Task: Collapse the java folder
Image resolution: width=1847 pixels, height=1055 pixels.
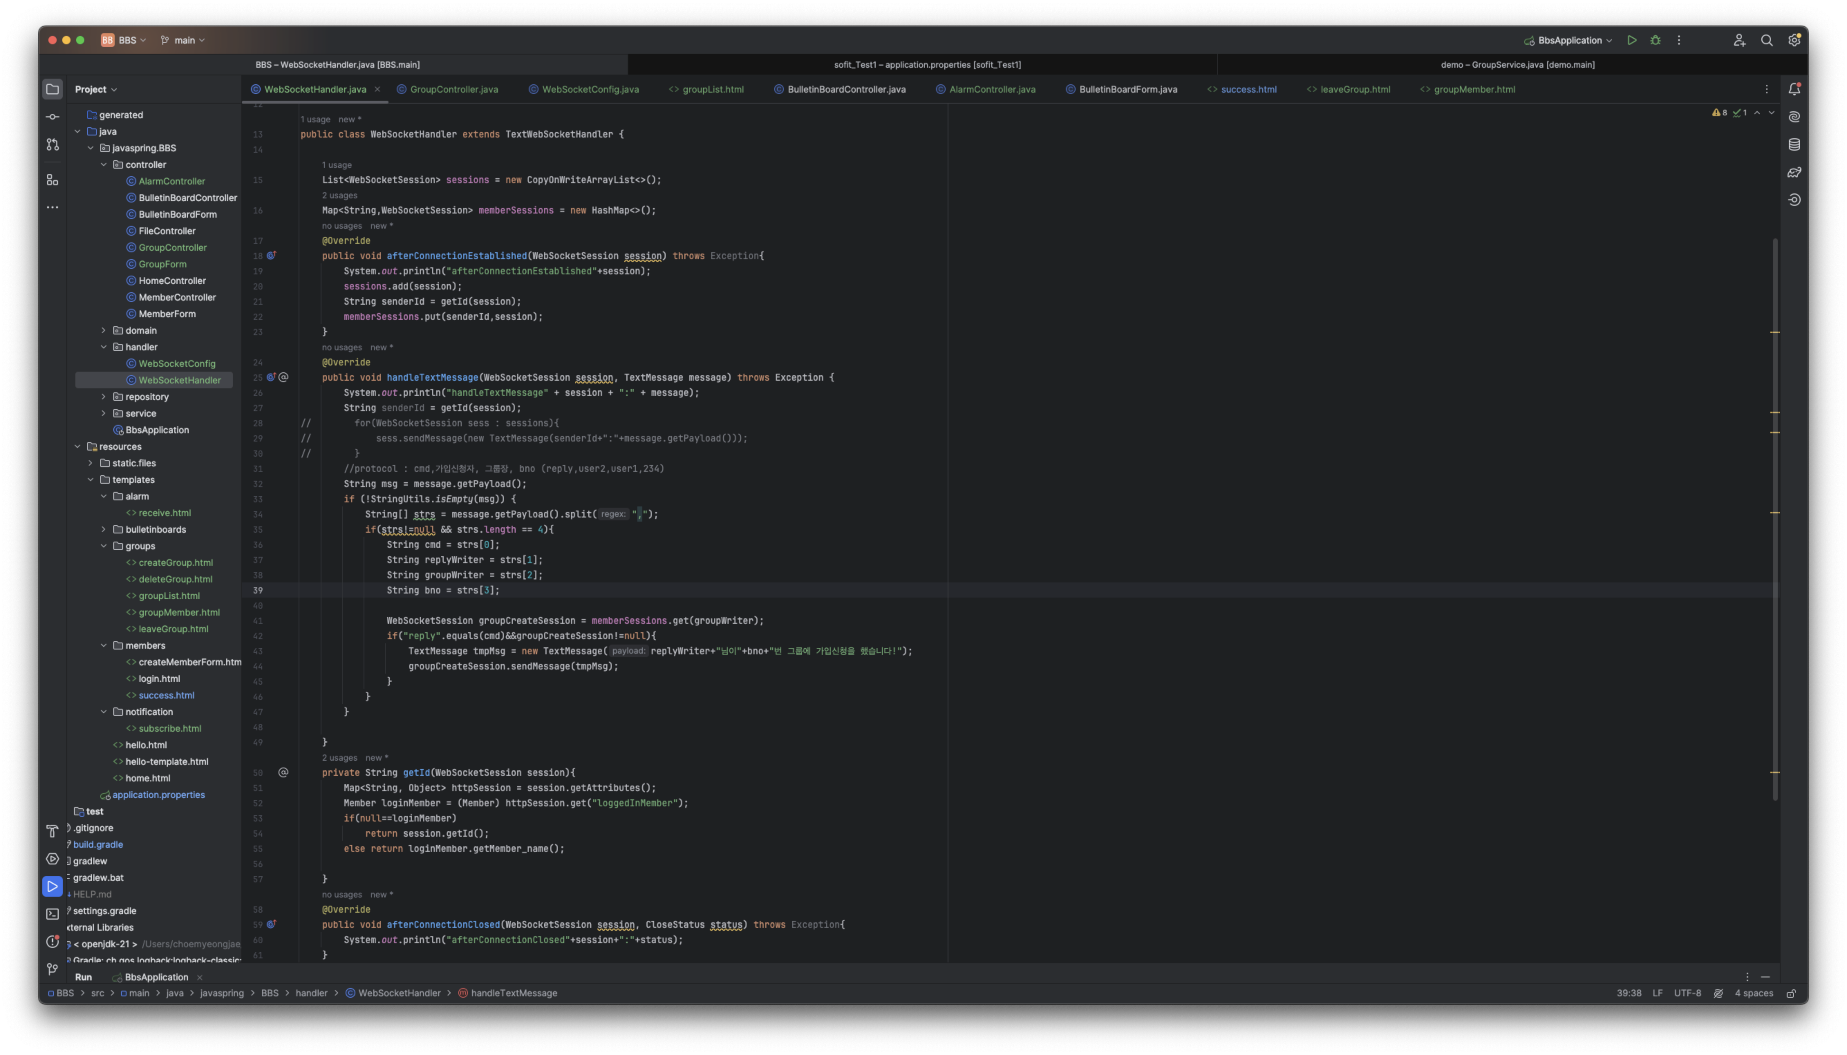Action: point(77,131)
